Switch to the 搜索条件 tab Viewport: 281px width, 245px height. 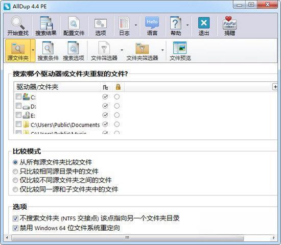[x=48, y=51]
